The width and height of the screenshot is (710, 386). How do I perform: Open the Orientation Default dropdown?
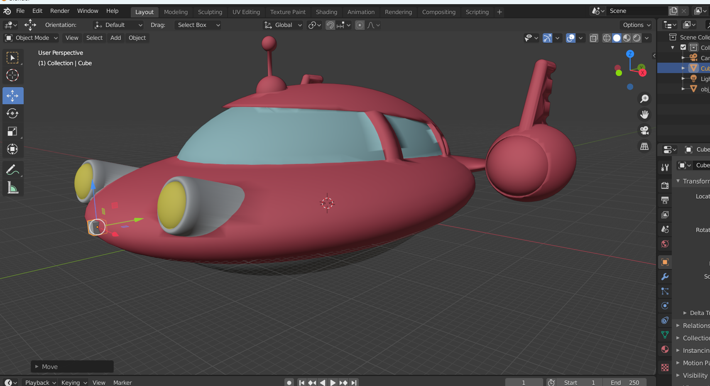pyautogui.click(x=118, y=25)
